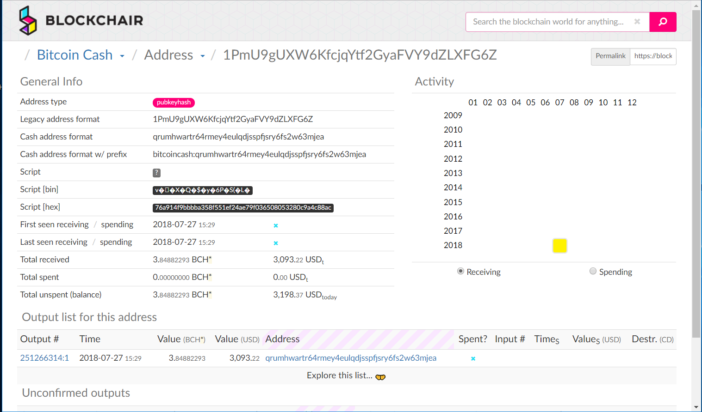Click the Script bin value
Screen dimensions: 702x412
(202, 190)
